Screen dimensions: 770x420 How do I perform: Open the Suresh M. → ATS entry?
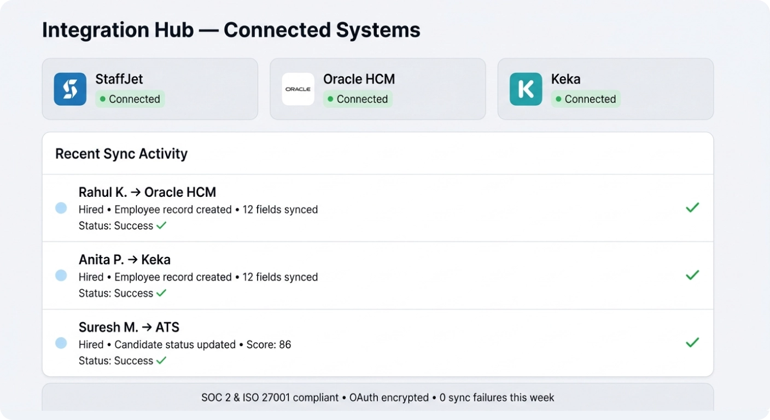point(129,328)
